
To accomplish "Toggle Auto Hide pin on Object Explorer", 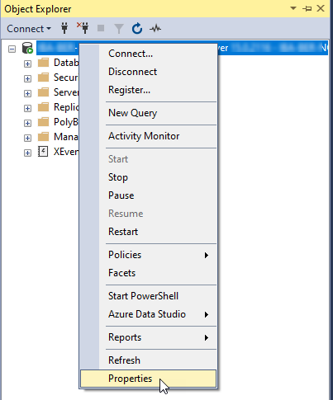I will click(x=307, y=9).
